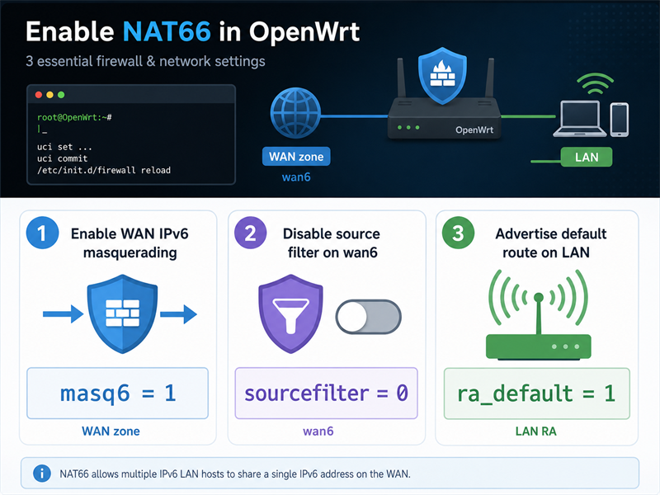The height and width of the screenshot is (495, 660).
Task: Click the NAT66 info note text
Action: (x=235, y=474)
